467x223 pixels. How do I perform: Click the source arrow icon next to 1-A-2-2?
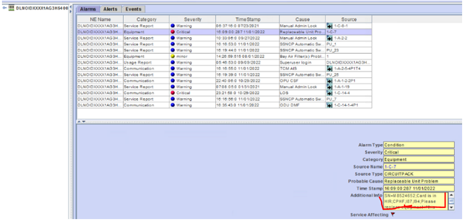[x=329, y=38]
